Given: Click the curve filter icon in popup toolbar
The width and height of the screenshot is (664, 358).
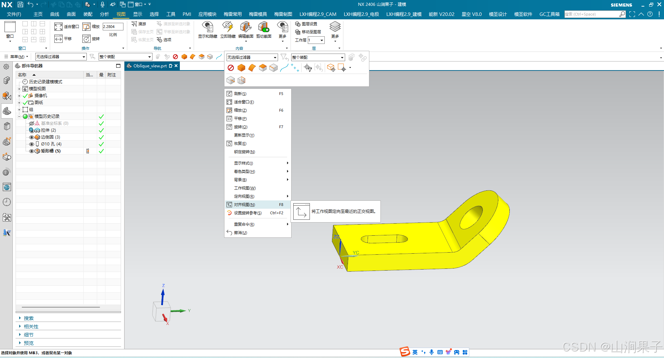Looking at the screenshot, I should [284, 68].
